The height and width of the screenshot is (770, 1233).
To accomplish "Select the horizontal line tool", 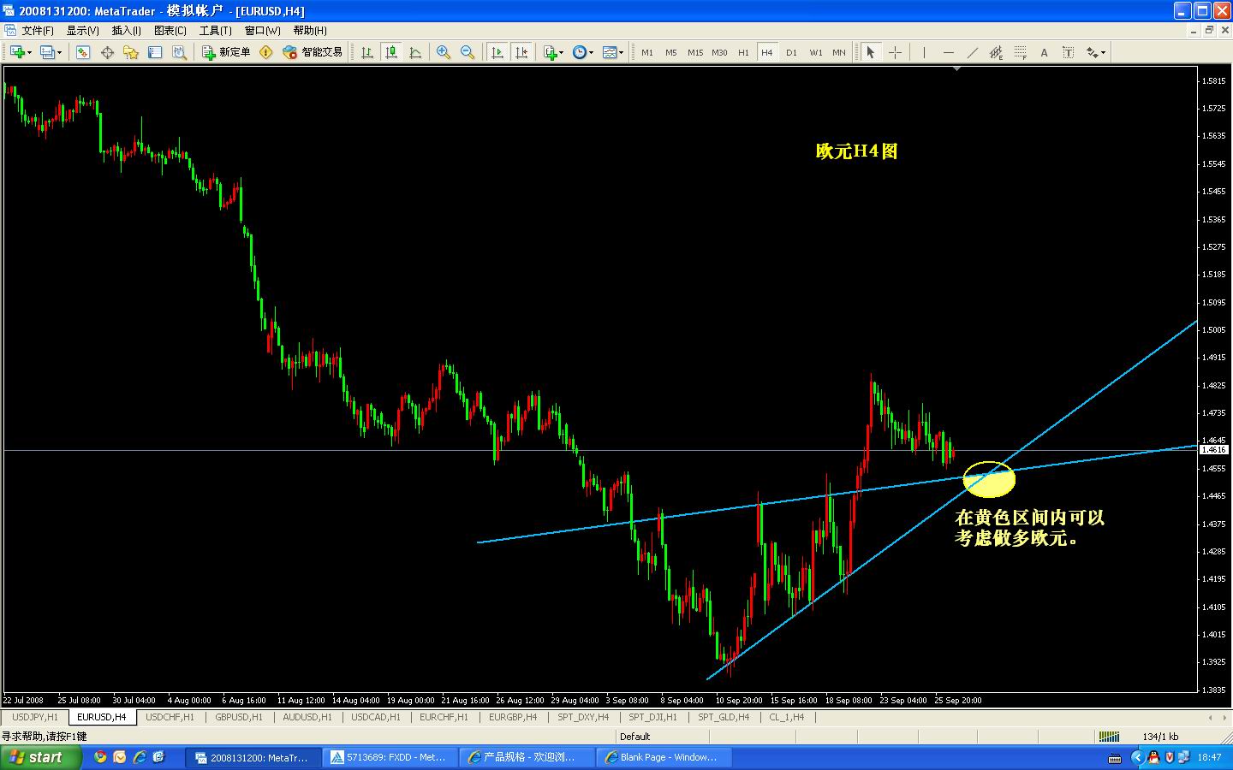I will (x=948, y=52).
